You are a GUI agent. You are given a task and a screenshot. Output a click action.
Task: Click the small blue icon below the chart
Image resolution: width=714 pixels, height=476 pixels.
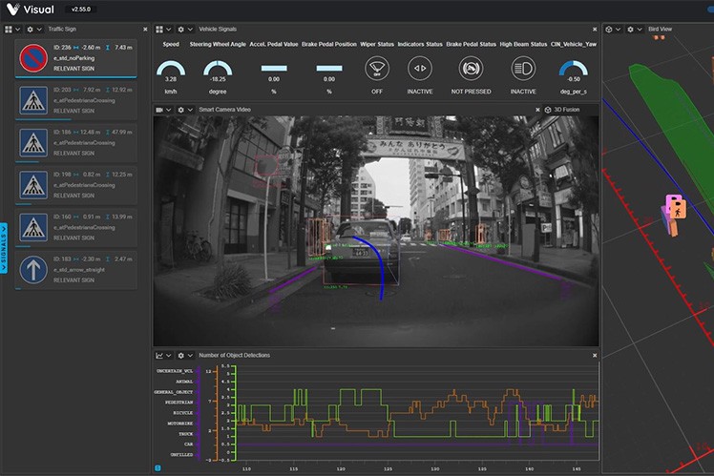[158, 467]
